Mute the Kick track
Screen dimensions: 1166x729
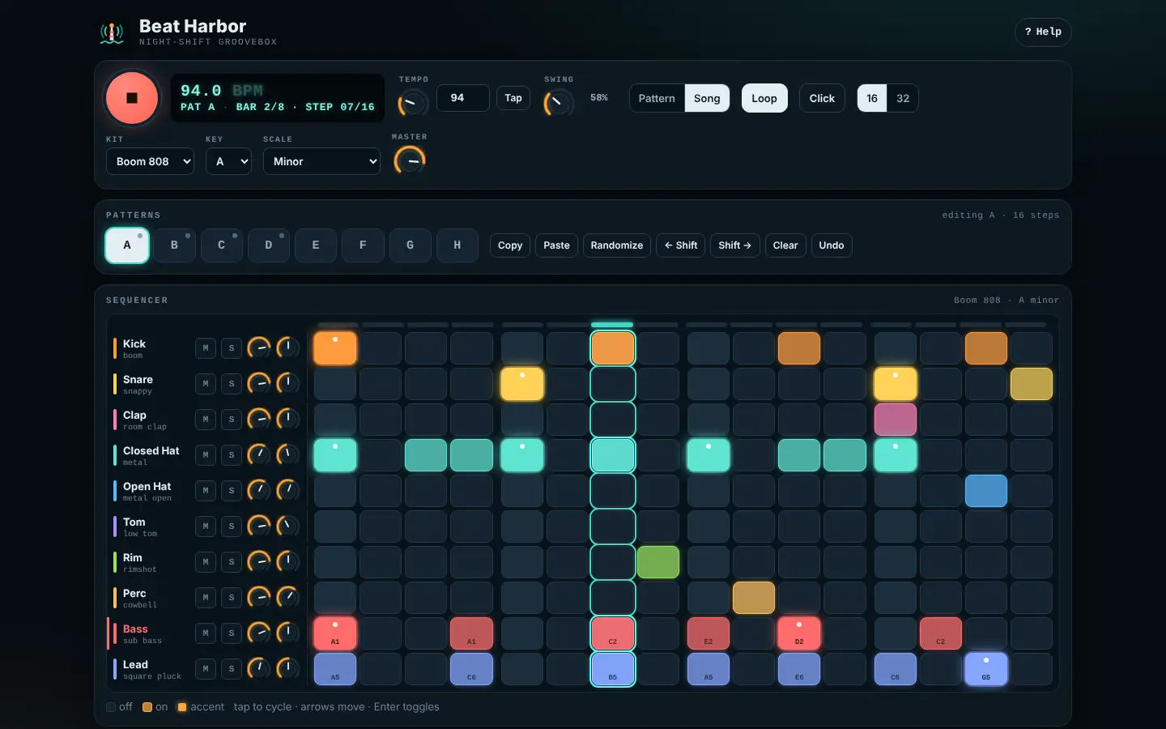click(x=206, y=348)
